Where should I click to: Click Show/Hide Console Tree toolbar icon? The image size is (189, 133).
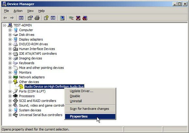coord(21,18)
